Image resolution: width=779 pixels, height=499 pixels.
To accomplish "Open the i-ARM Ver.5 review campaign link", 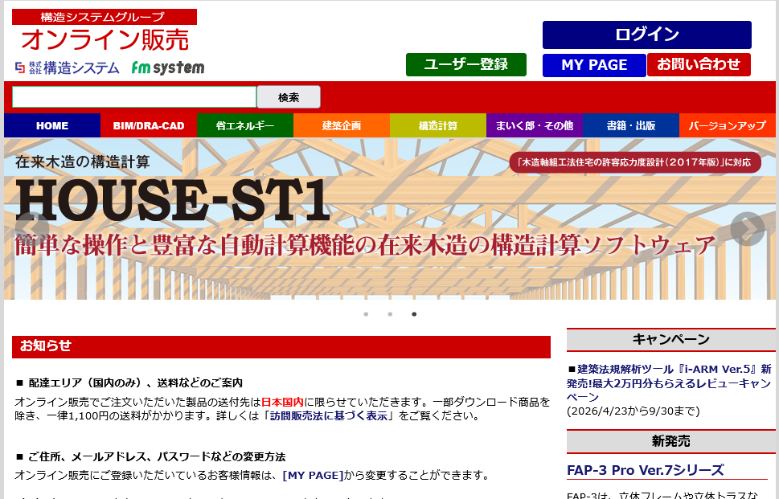I will [669, 382].
